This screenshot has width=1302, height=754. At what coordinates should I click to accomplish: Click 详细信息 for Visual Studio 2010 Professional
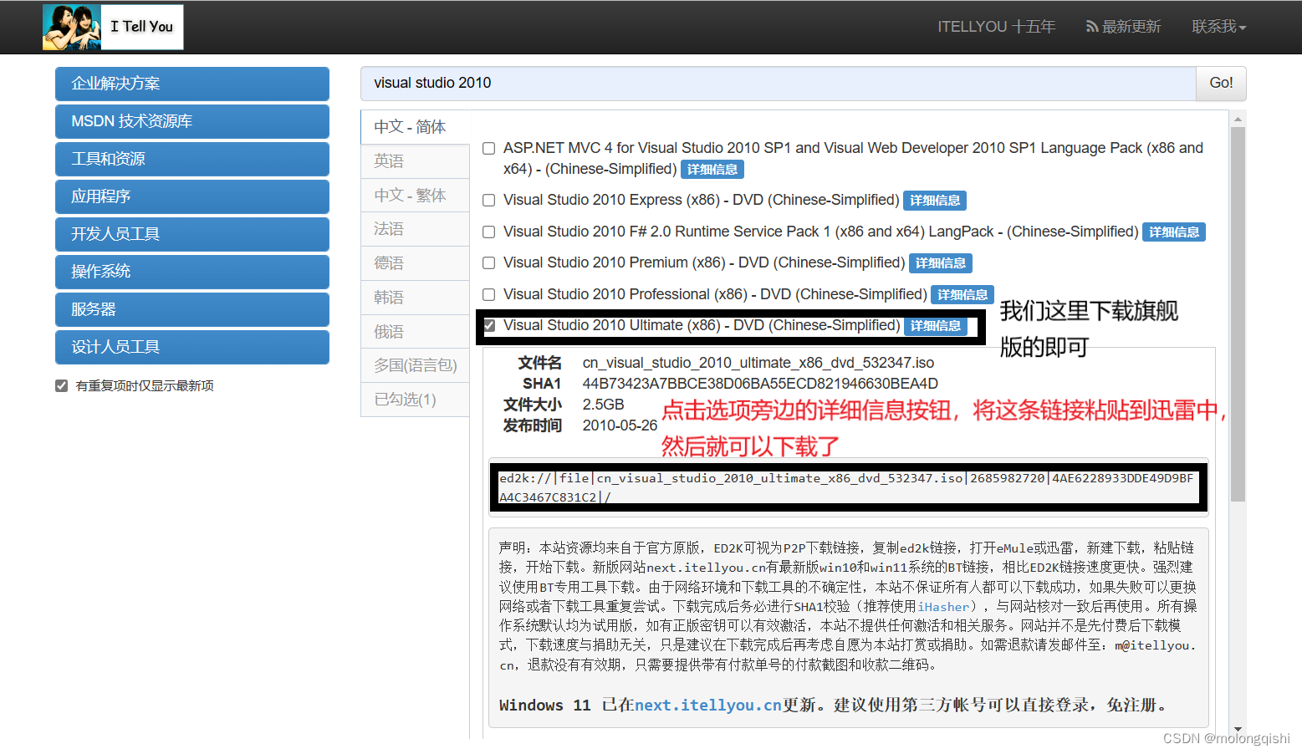[x=962, y=294]
